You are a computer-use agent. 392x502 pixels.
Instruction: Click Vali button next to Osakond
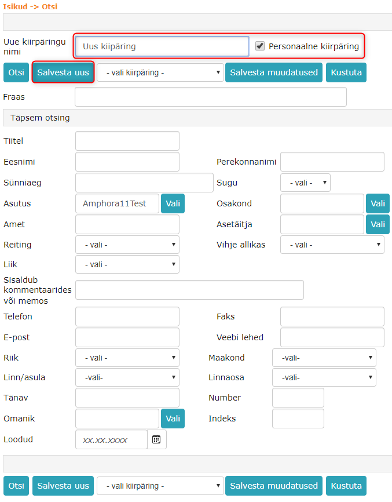pyautogui.click(x=378, y=203)
